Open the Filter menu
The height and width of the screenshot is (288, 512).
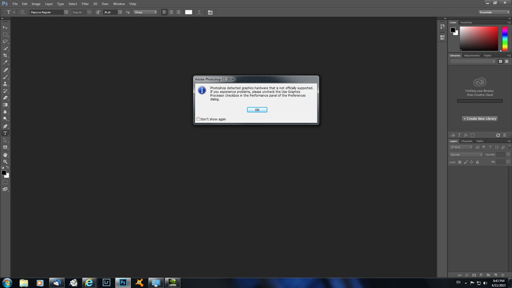coord(85,4)
